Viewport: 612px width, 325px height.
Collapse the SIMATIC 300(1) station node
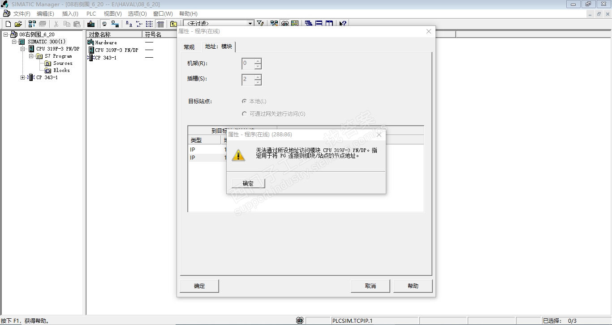tap(14, 42)
